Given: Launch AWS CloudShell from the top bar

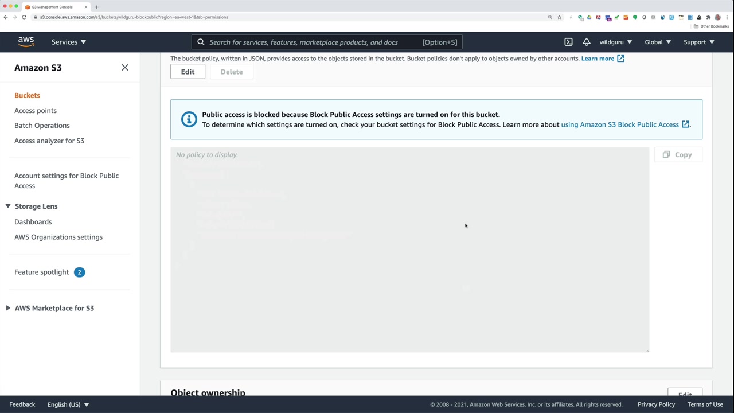Looking at the screenshot, I should 568,42.
